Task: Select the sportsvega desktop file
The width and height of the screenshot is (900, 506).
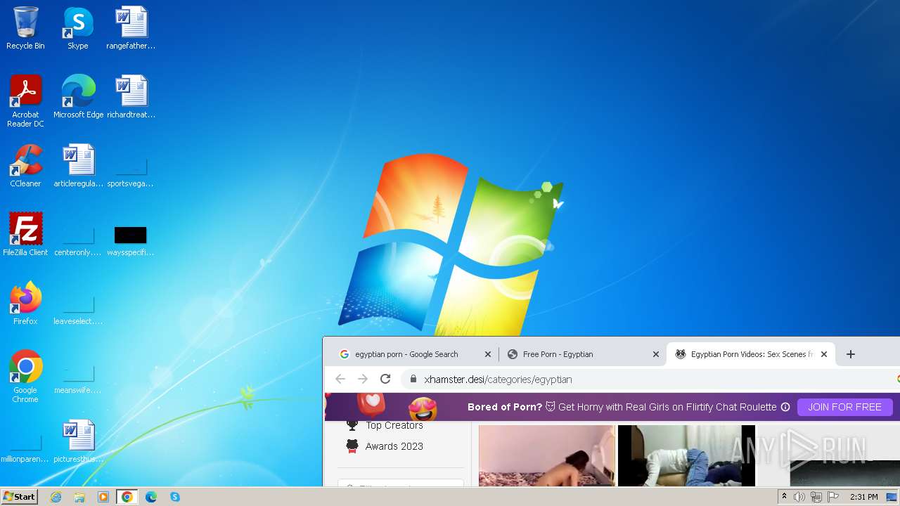Action: [131, 172]
